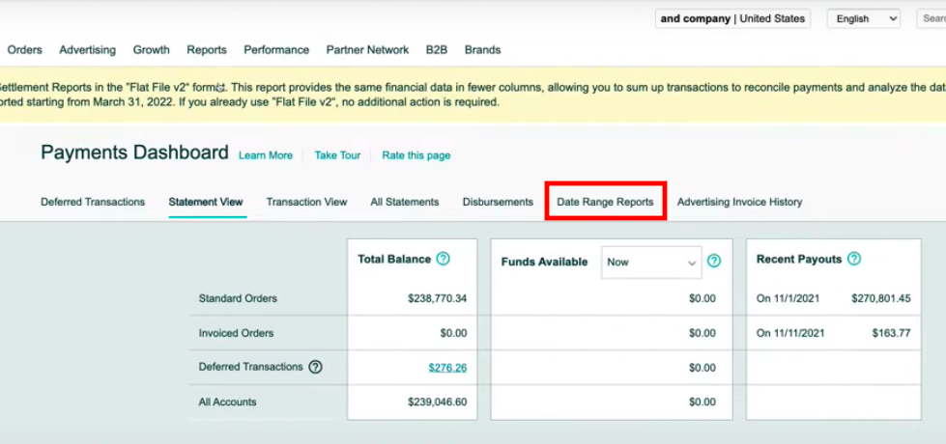Click the Take Tour link
946x444 pixels.
[x=337, y=155]
